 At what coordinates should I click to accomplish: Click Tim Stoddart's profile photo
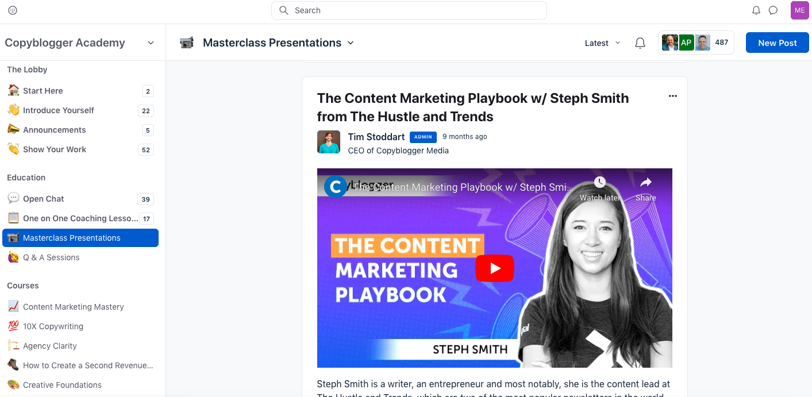click(x=329, y=142)
